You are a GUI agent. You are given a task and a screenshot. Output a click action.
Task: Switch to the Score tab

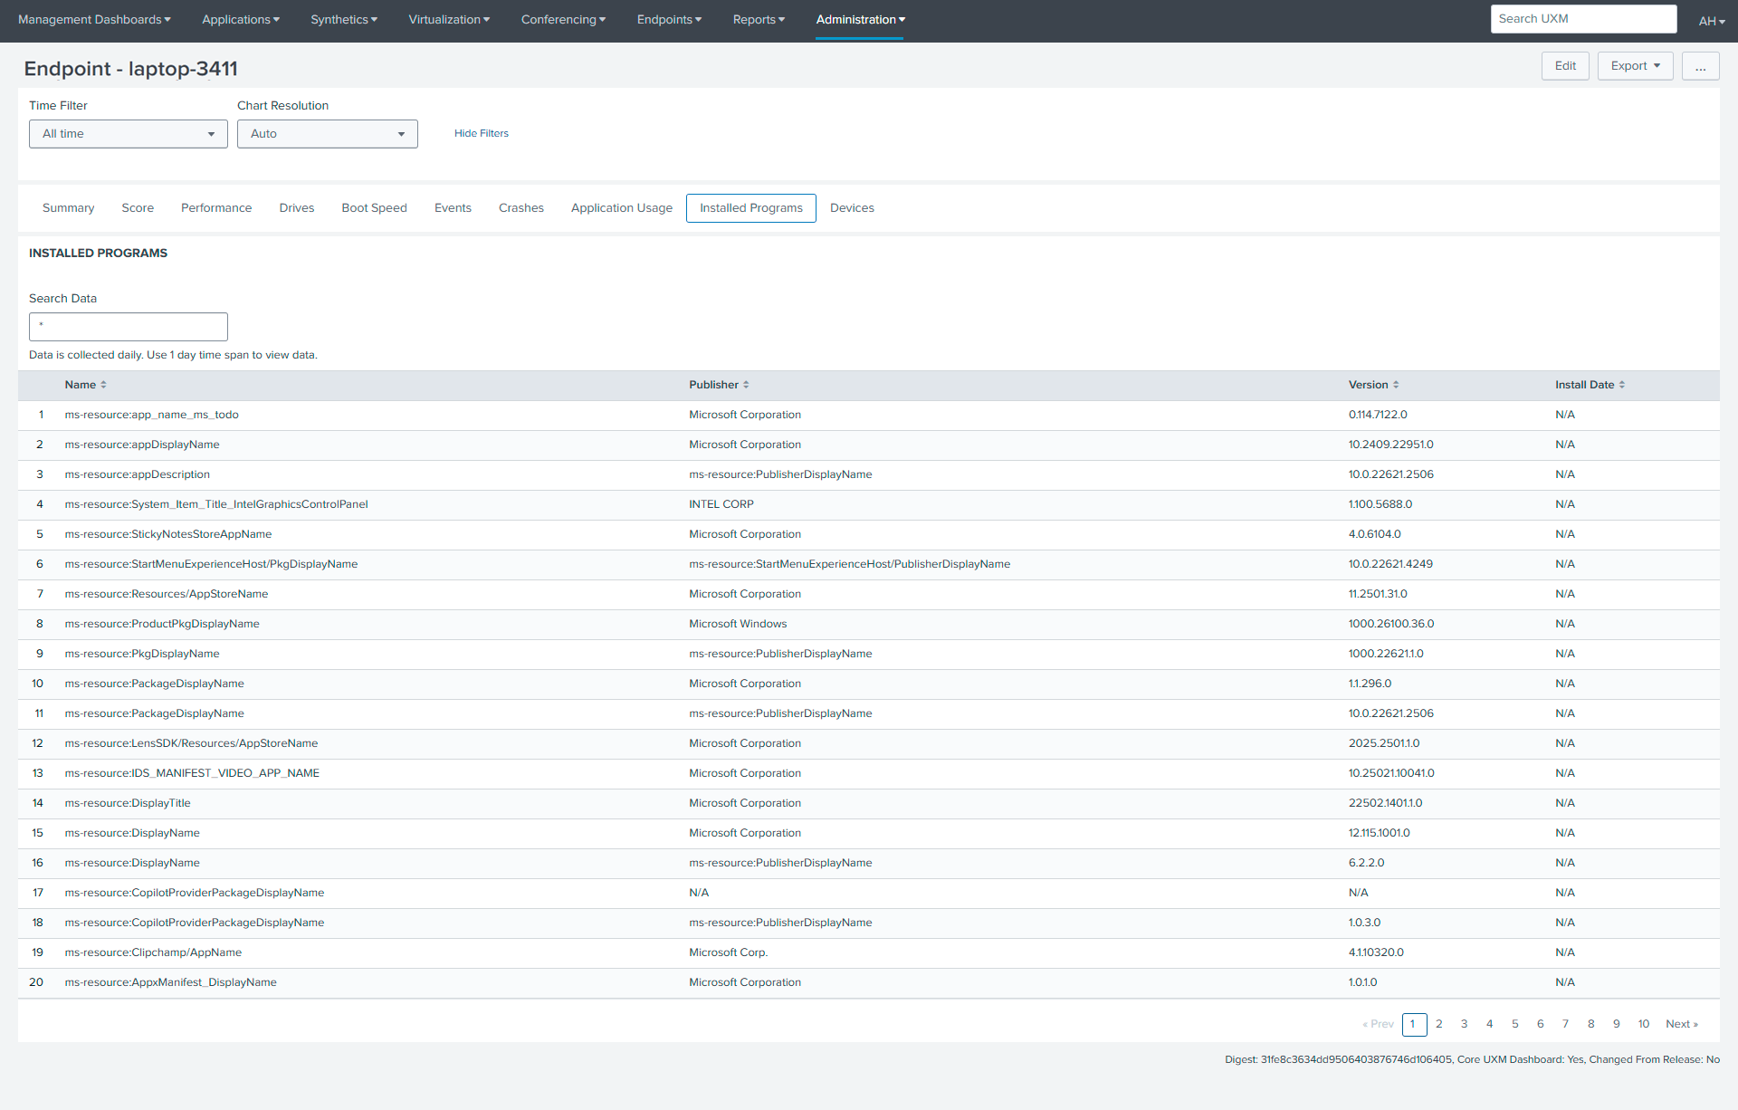[138, 208]
